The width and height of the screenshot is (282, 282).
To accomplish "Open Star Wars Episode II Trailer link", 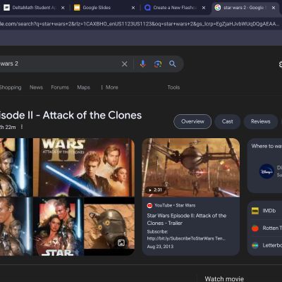I will point(187,219).
